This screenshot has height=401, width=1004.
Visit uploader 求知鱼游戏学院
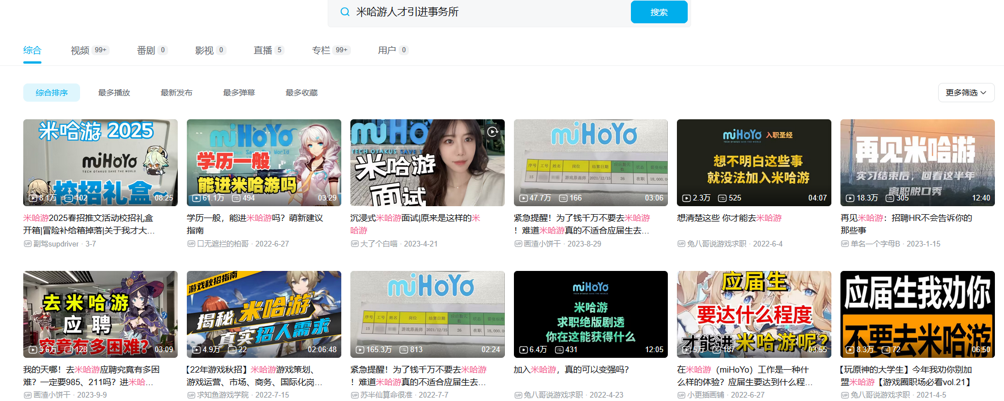(223, 395)
